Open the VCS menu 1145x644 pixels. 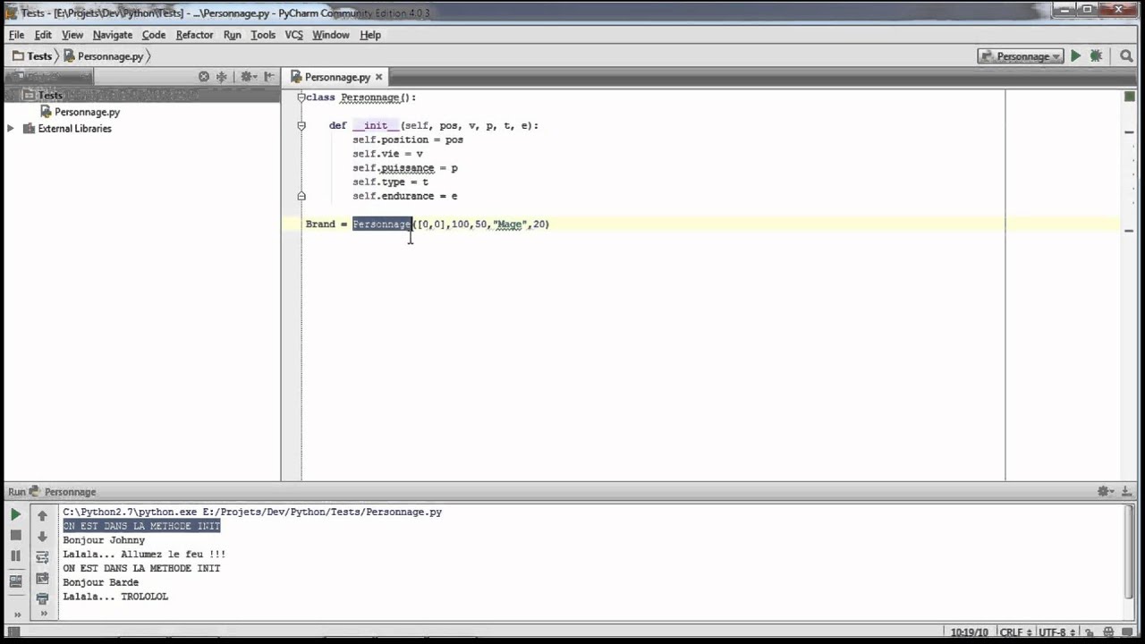[x=294, y=35]
